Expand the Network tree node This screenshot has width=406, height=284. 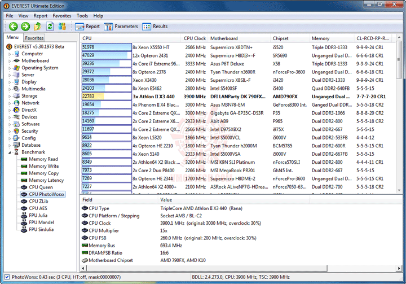pyautogui.click(x=10, y=103)
